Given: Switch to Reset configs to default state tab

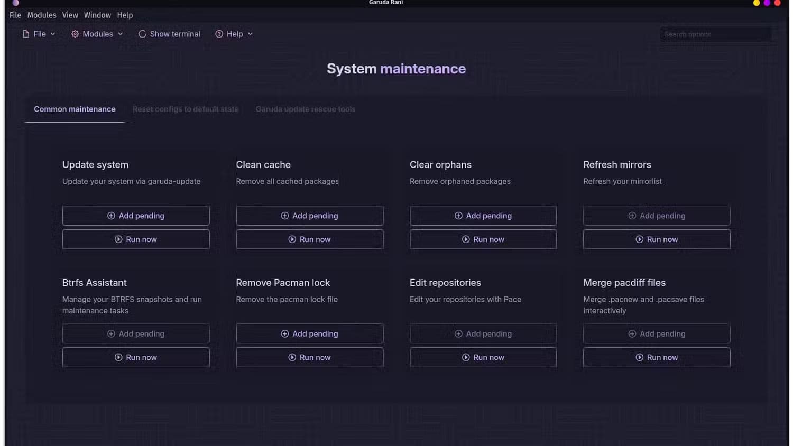Looking at the screenshot, I should (186, 109).
